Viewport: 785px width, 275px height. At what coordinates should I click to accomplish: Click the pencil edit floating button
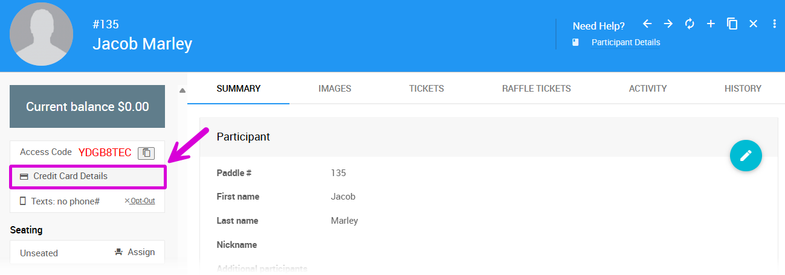coord(746,156)
